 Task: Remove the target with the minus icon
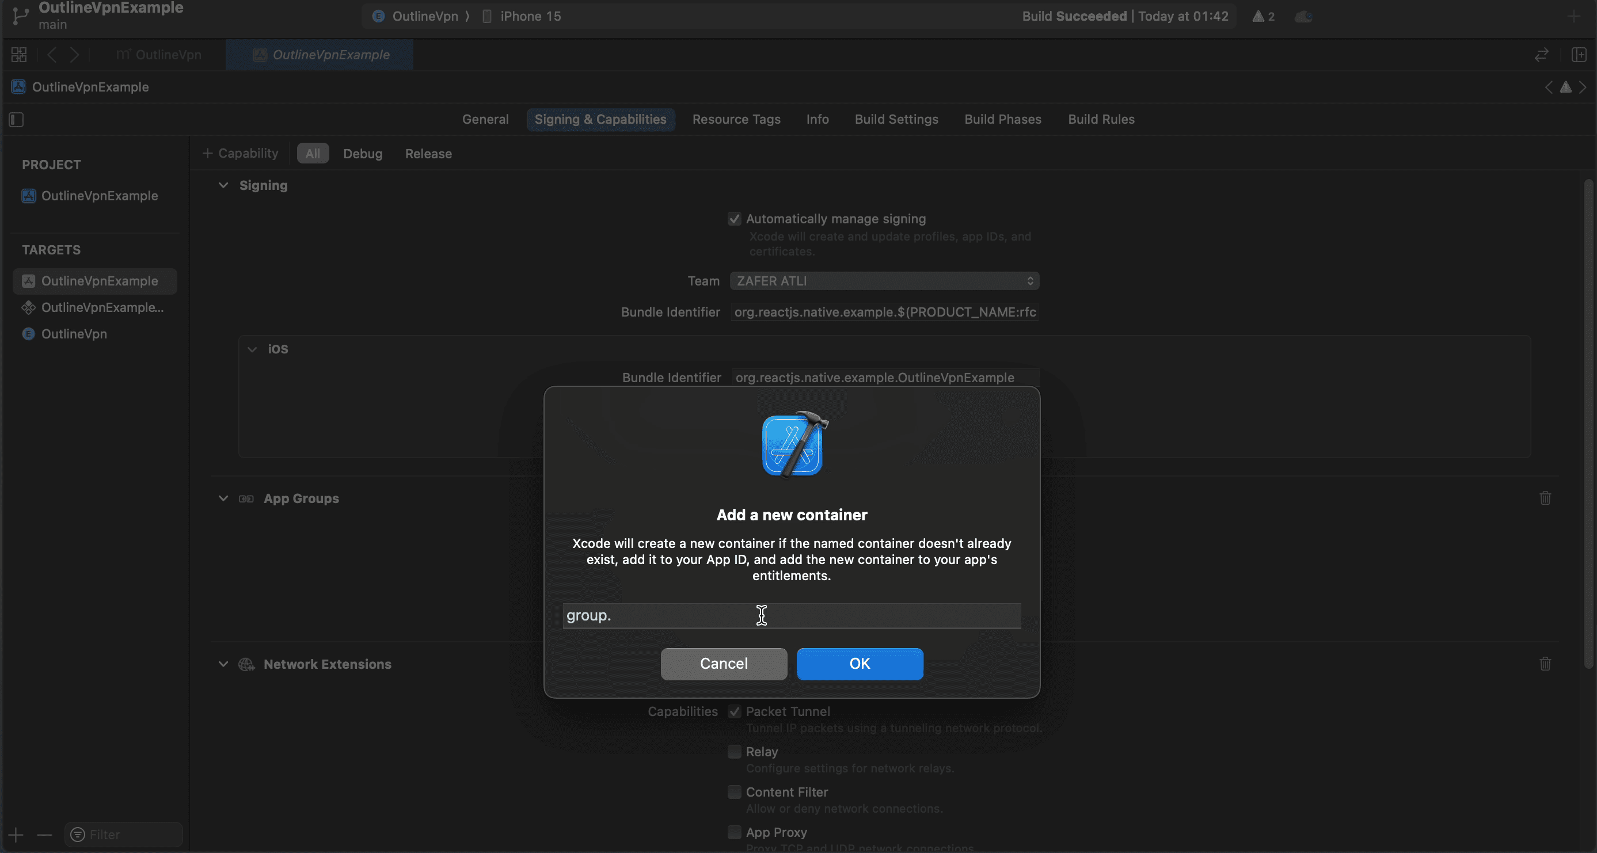(x=44, y=835)
